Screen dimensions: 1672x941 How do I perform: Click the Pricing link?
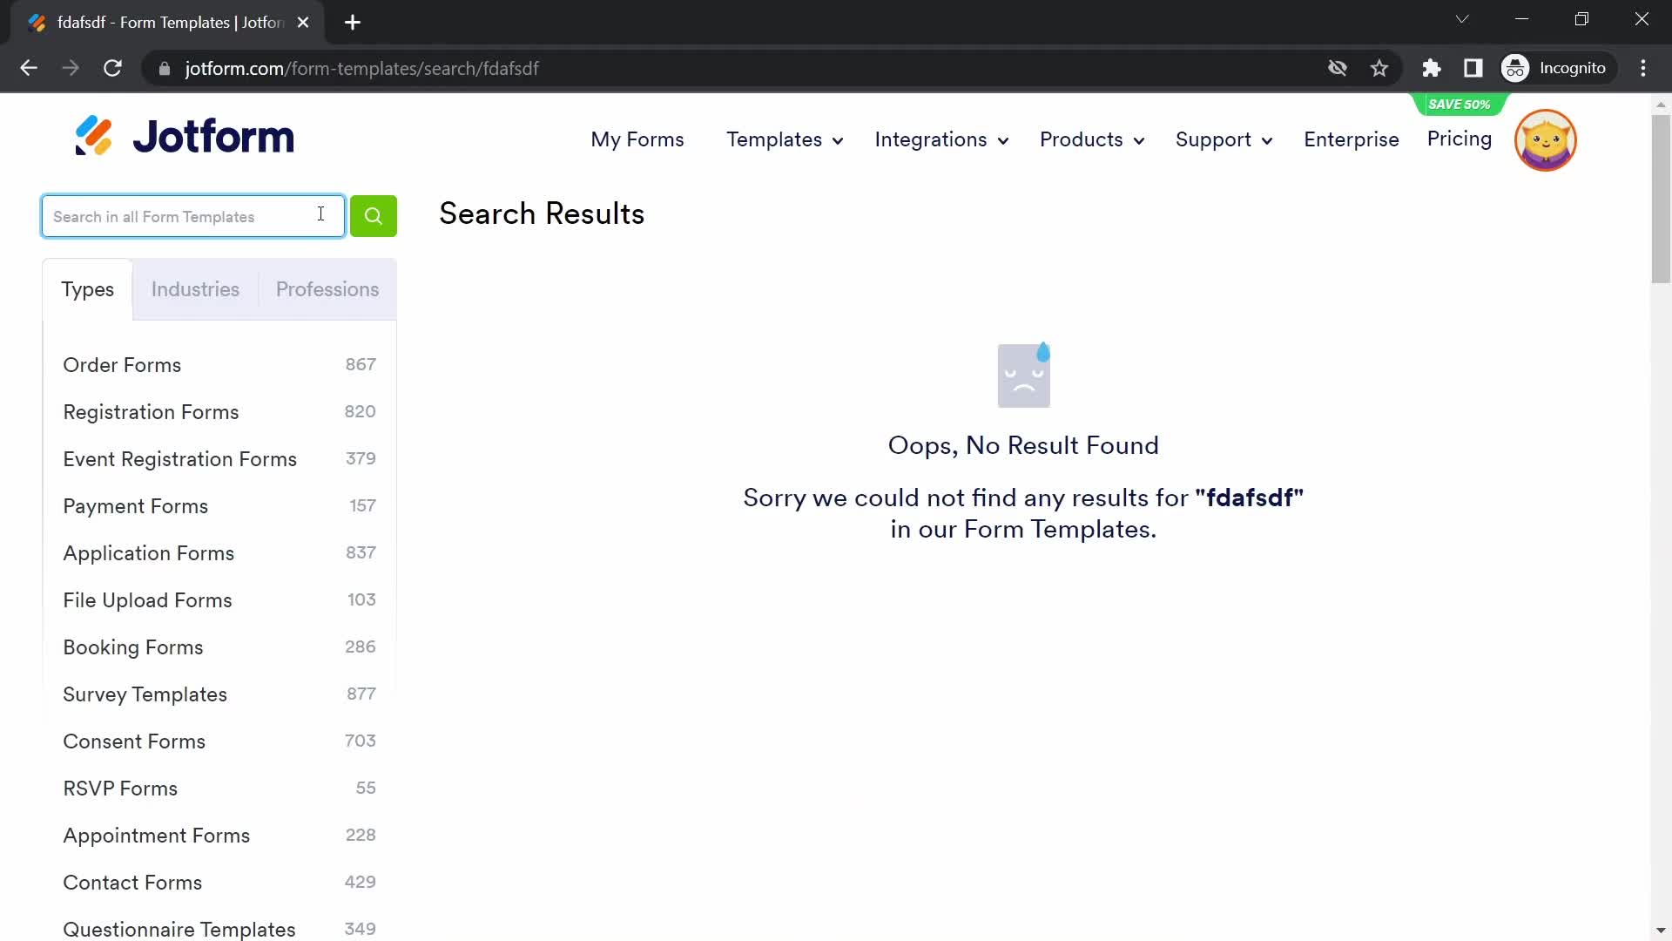pyautogui.click(x=1460, y=139)
